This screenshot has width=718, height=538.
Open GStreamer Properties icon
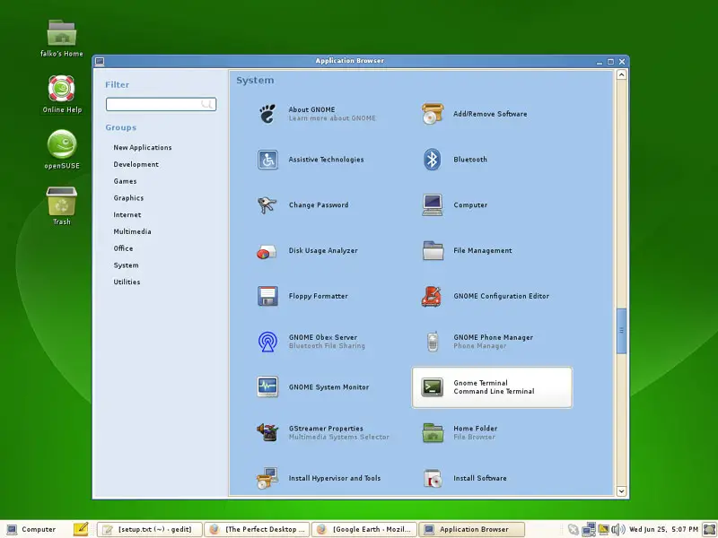pyautogui.click(x=267, y=432)
